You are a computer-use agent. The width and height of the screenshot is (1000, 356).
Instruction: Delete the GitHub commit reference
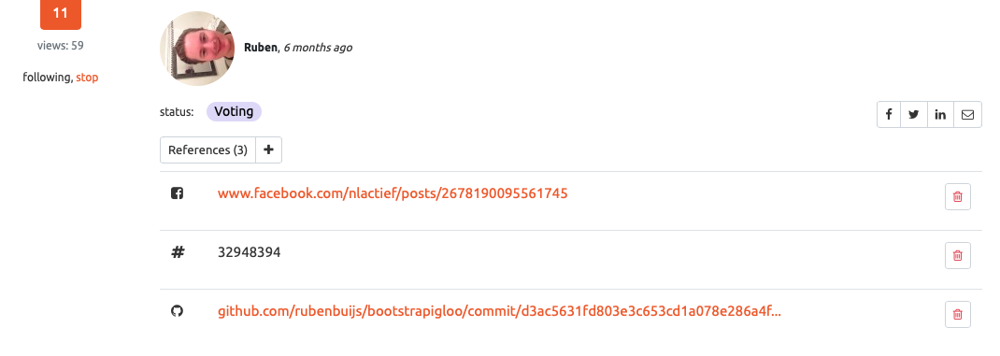pos(957,314)
